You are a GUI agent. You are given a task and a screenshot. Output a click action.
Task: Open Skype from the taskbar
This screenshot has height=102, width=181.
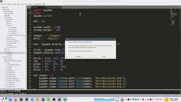click(65, 99)
